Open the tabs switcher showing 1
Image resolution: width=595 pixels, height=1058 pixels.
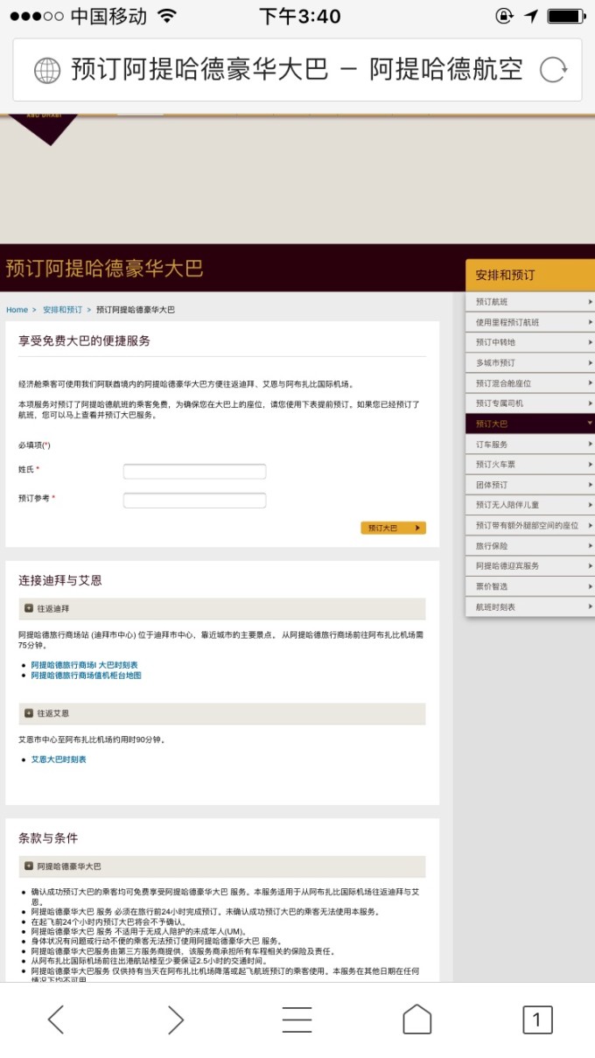[537, 1019]
